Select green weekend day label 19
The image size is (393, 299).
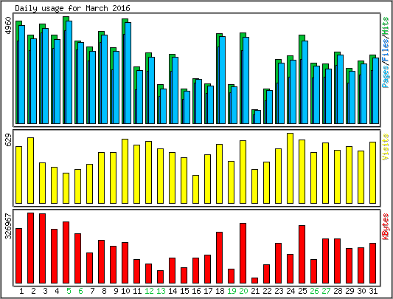[232, 291]
